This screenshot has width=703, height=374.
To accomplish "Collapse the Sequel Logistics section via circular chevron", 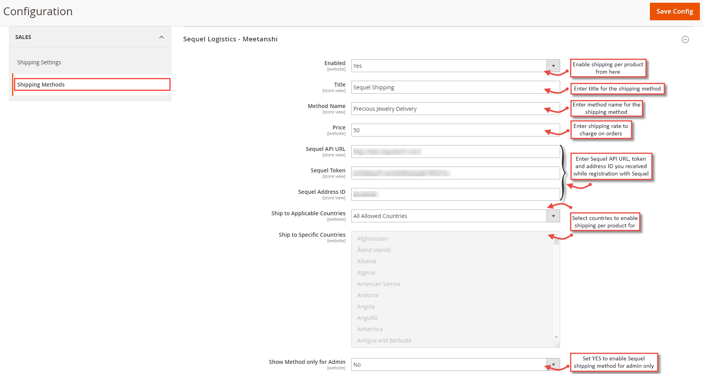I will (x=685, y=39).
